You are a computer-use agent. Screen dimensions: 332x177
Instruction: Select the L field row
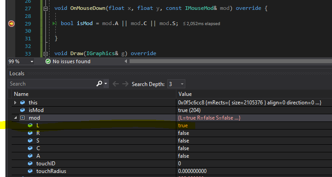tap(172, 125)
